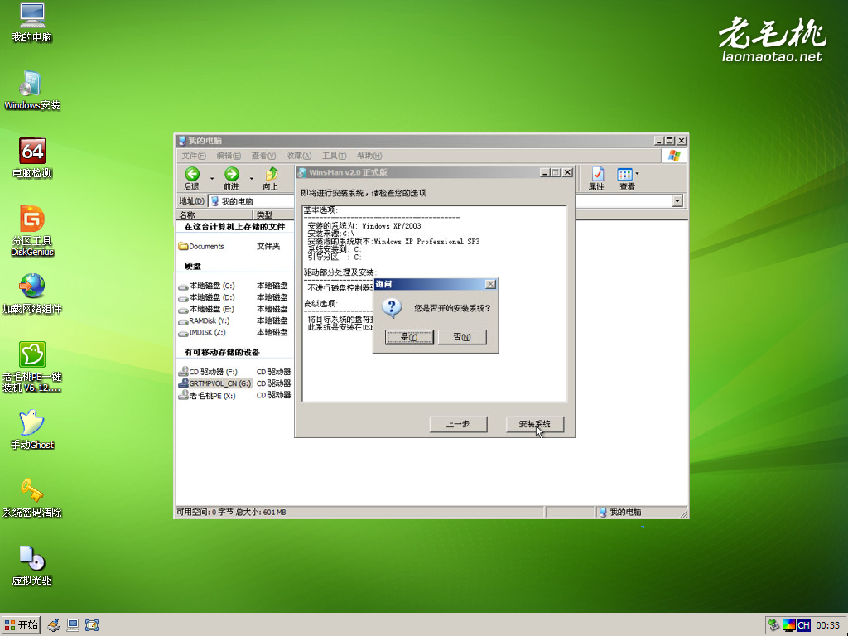Click the CH language indicator in the tray
The width and height of the screenshot is (848, 636).
(x=803, y=625)
